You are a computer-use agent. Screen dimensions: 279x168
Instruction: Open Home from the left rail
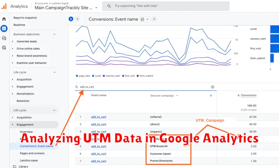[4, 19]
